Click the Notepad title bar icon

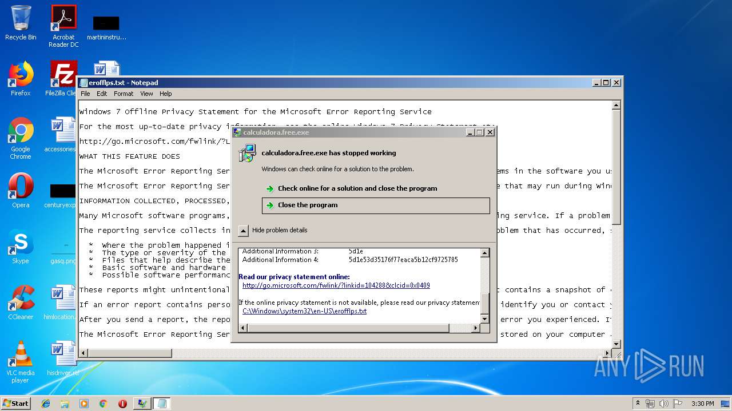point(84,83)
